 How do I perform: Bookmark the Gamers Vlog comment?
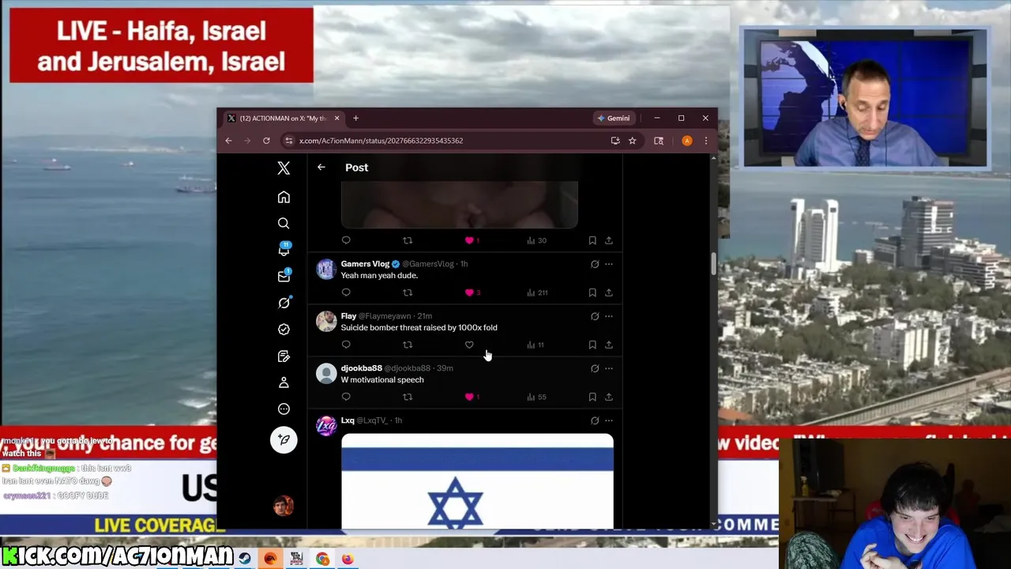coord(592,292)
